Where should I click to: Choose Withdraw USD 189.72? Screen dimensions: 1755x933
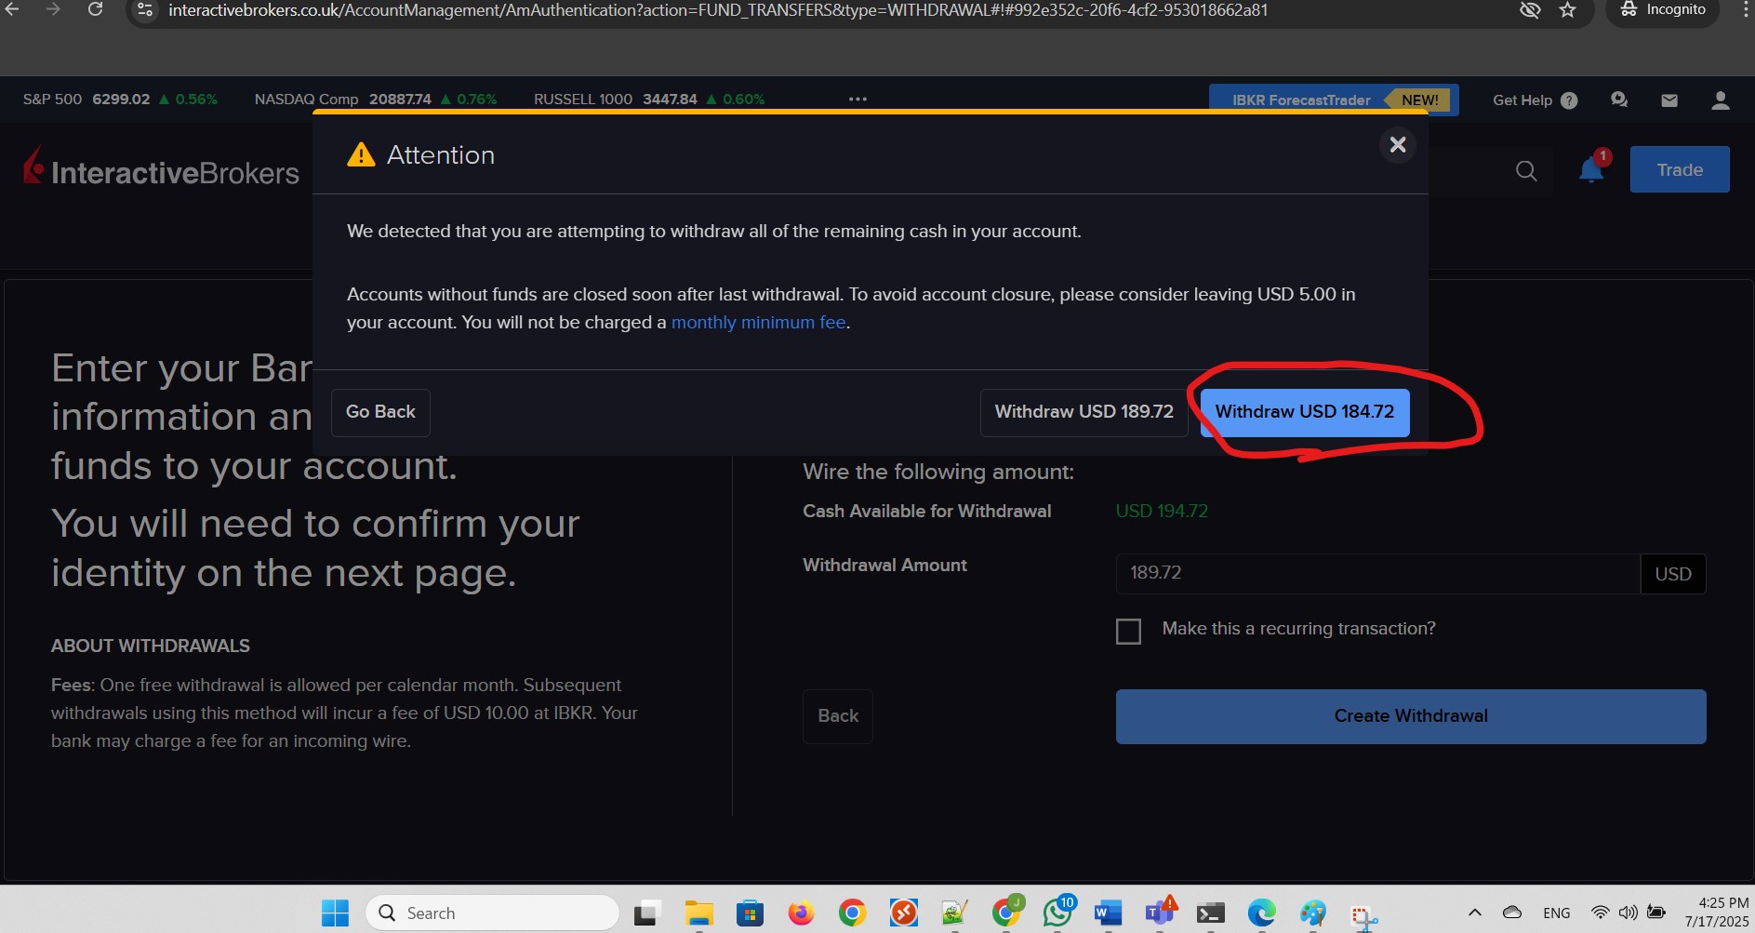pos(1084,412)
